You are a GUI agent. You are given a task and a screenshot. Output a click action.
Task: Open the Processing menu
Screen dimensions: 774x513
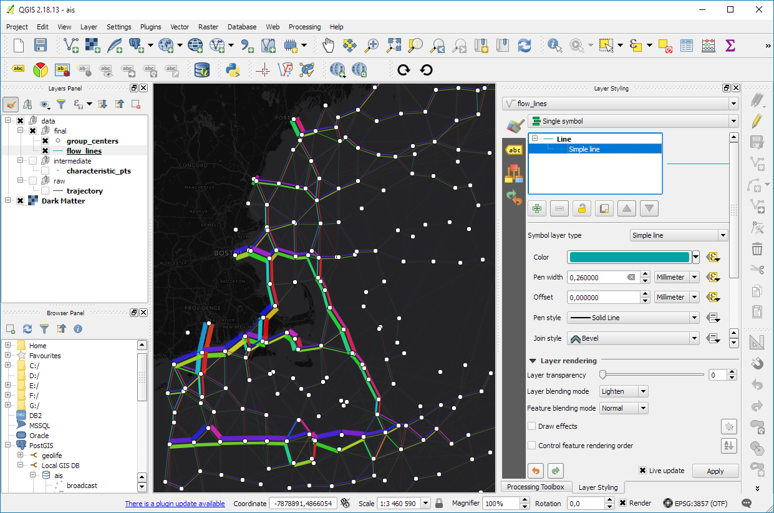[x=304, y=27]
